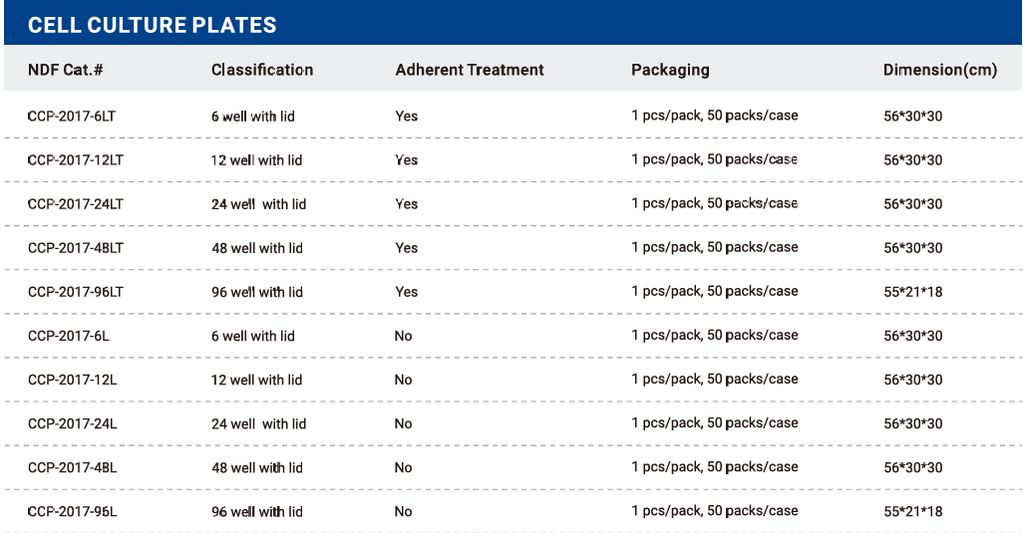Select catalog number CCP-2017-48LT

76,248
